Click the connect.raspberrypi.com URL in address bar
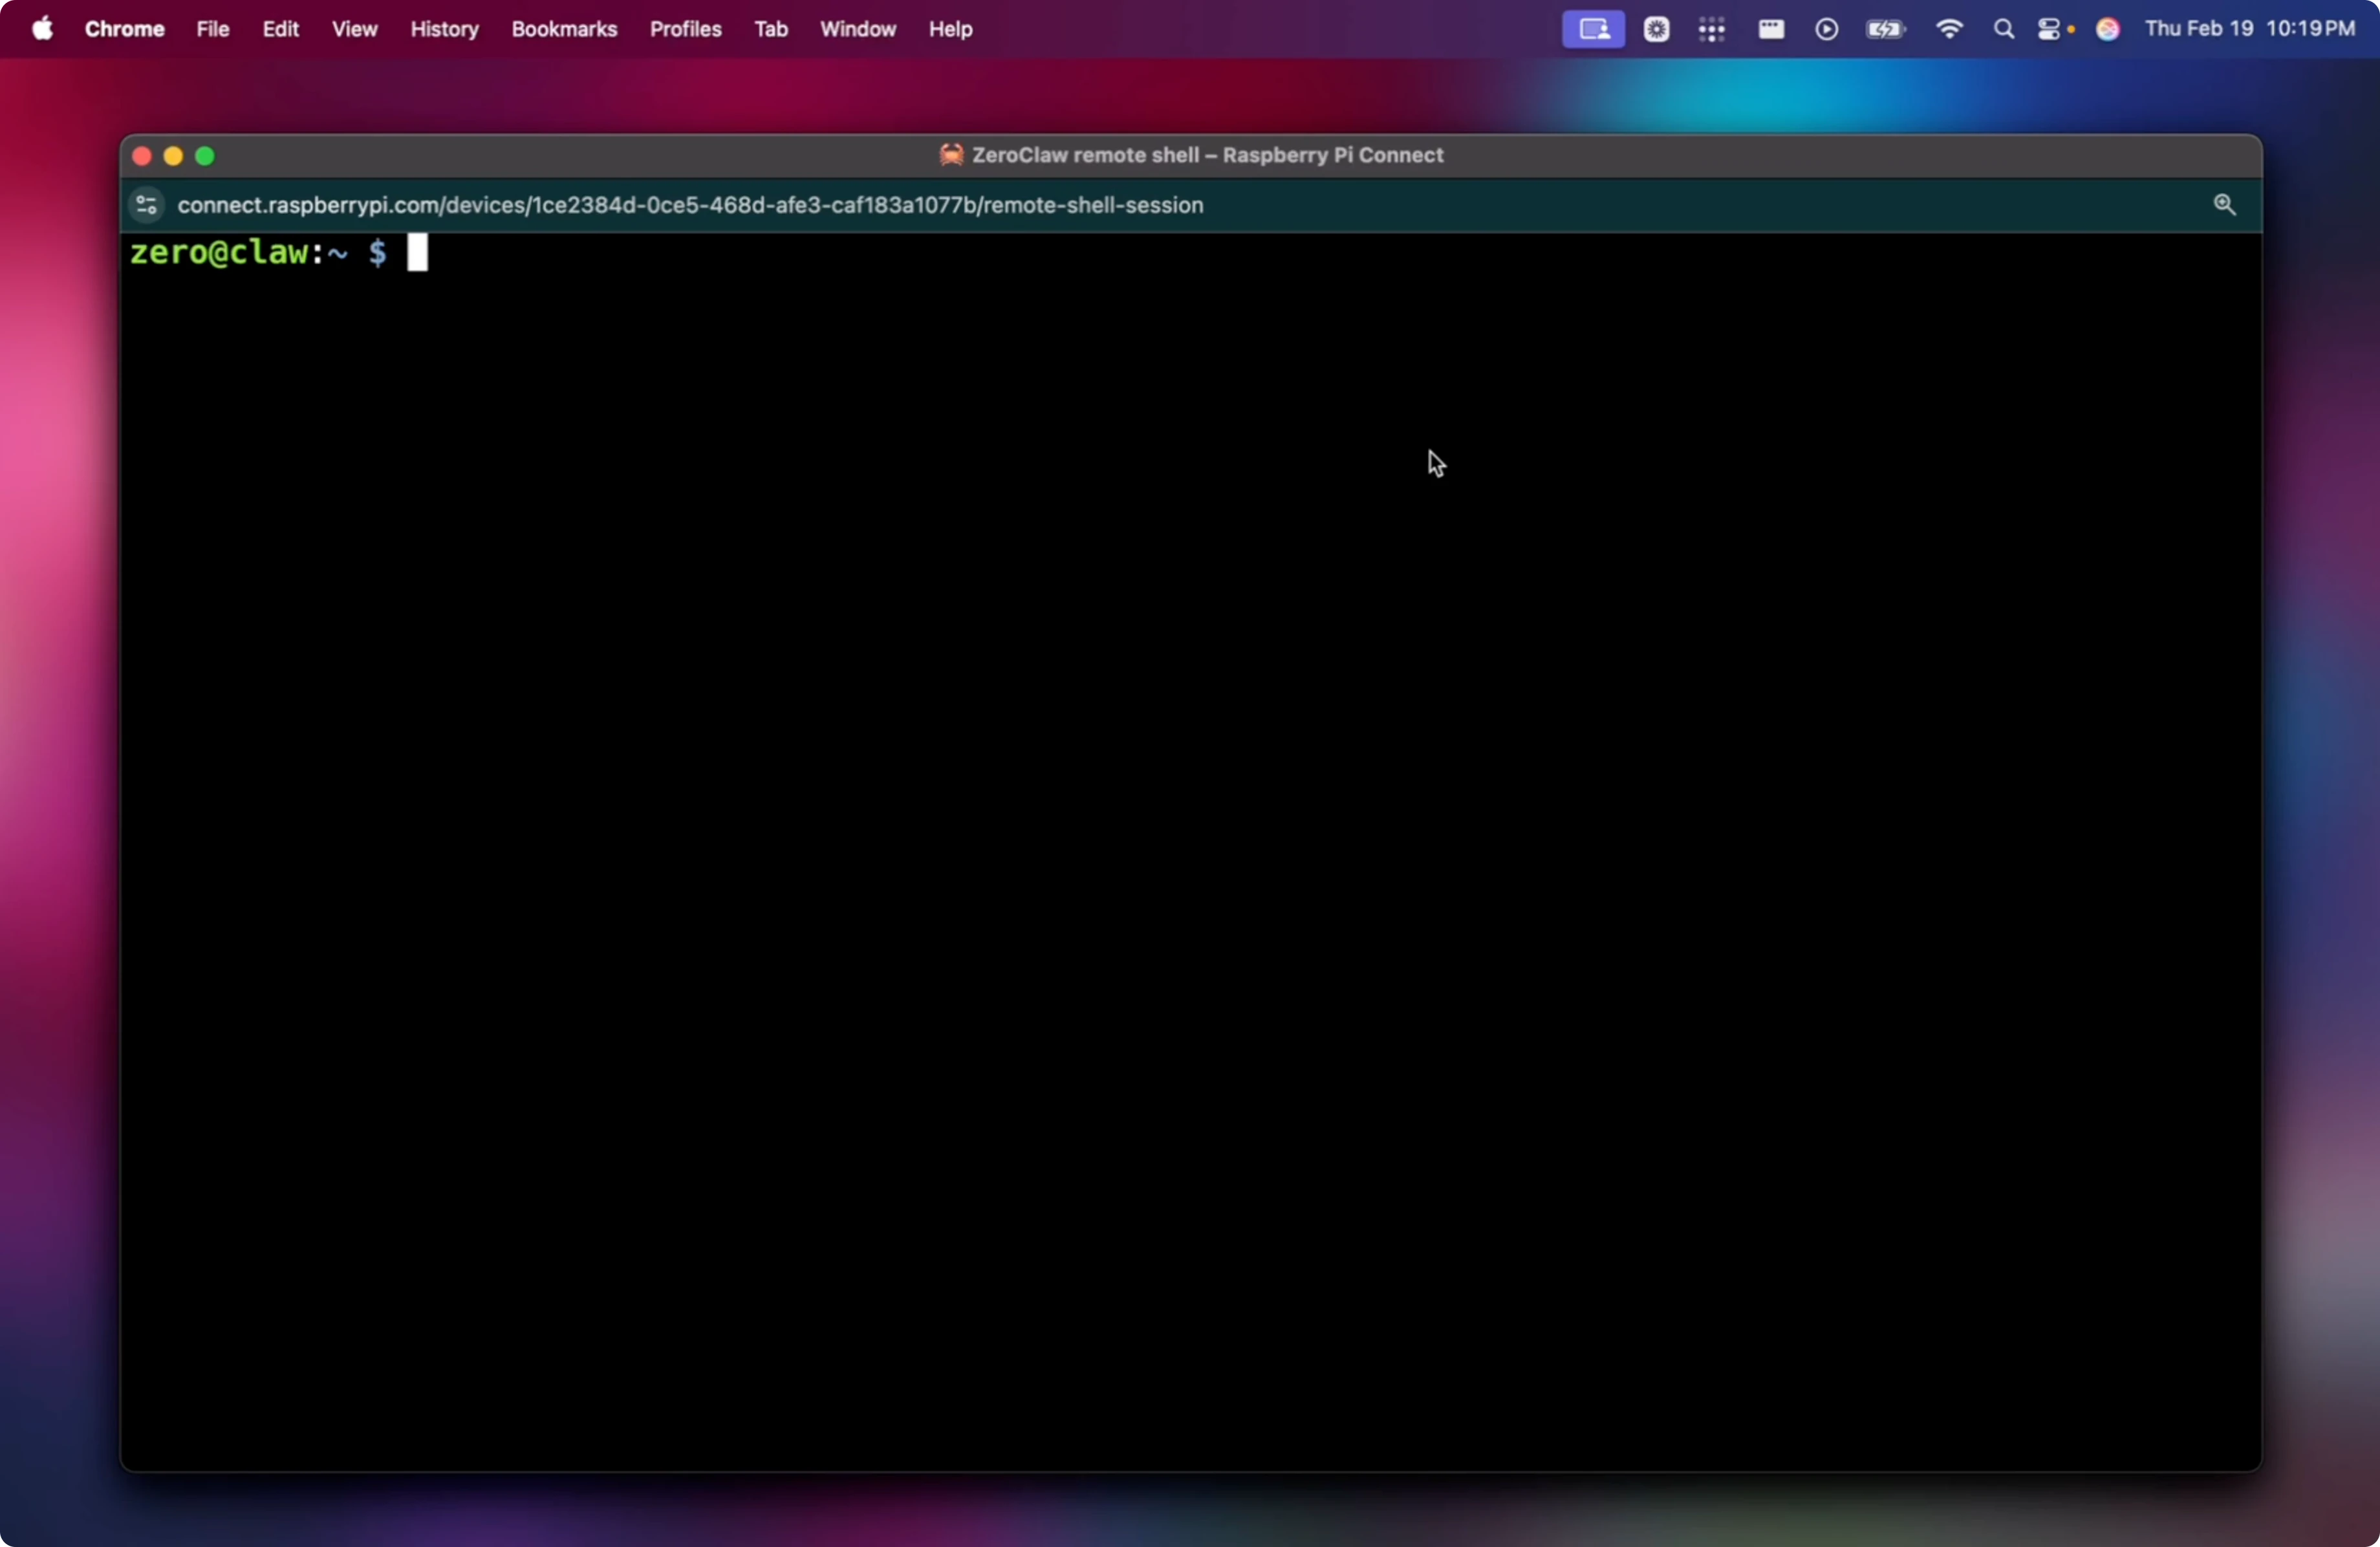The height and width of the screenshot is (1547, 2380). pos(690,205)
